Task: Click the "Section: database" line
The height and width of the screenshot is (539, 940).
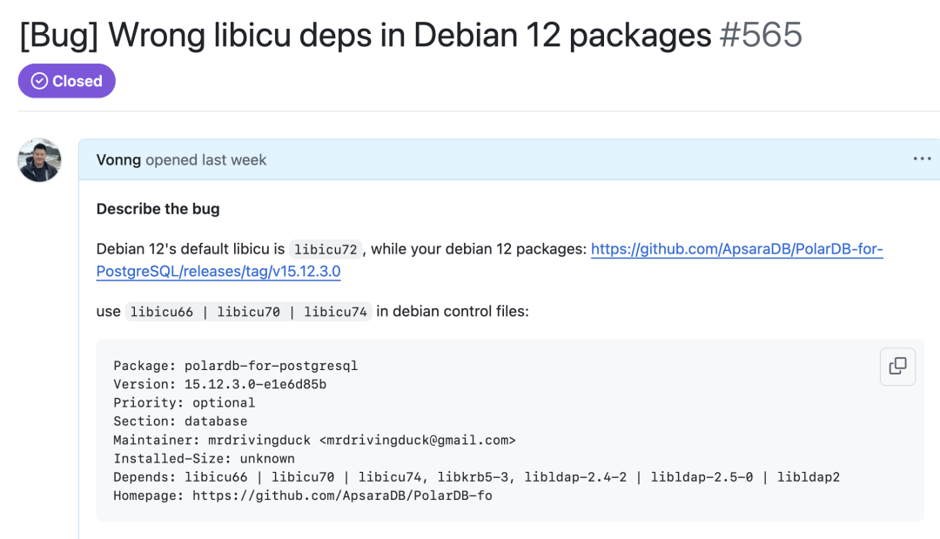Action: (180, 421)
